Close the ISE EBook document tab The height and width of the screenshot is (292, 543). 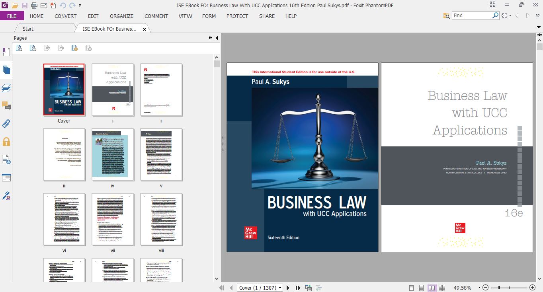[145, 29]
